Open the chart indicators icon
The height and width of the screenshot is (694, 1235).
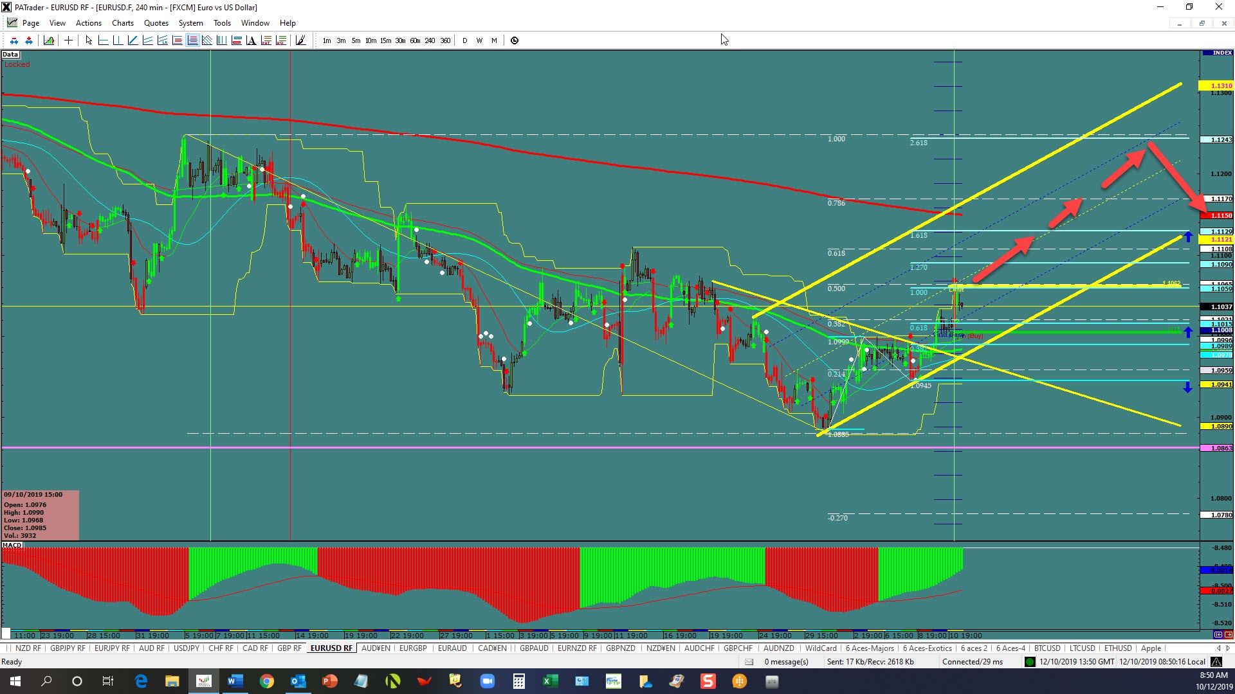49,40
